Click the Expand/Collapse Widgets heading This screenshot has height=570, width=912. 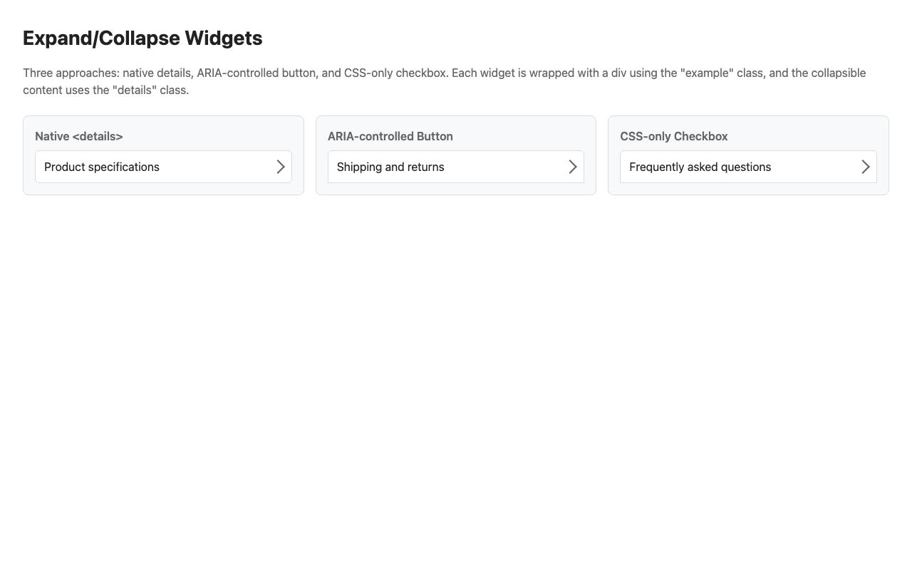[x=142, y=38]
